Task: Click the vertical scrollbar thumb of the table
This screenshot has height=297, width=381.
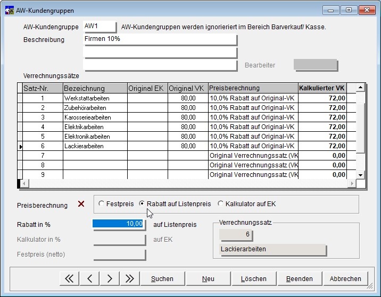Action: coord(360,128)
